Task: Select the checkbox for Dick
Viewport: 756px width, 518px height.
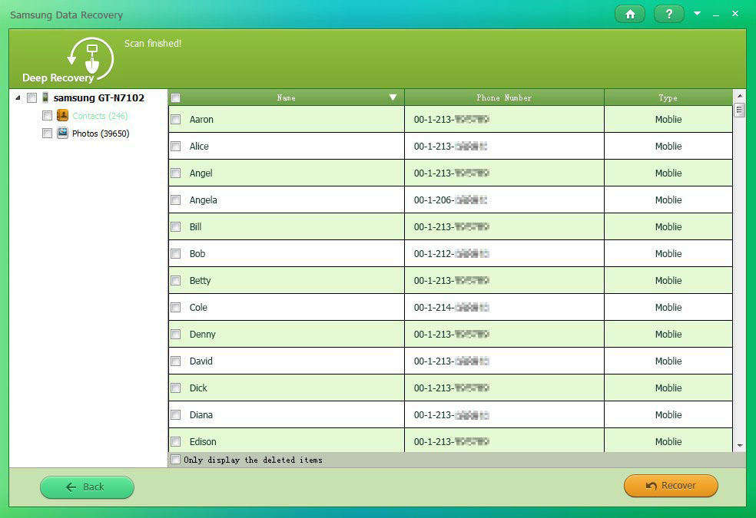Action: tap(176, 388)
